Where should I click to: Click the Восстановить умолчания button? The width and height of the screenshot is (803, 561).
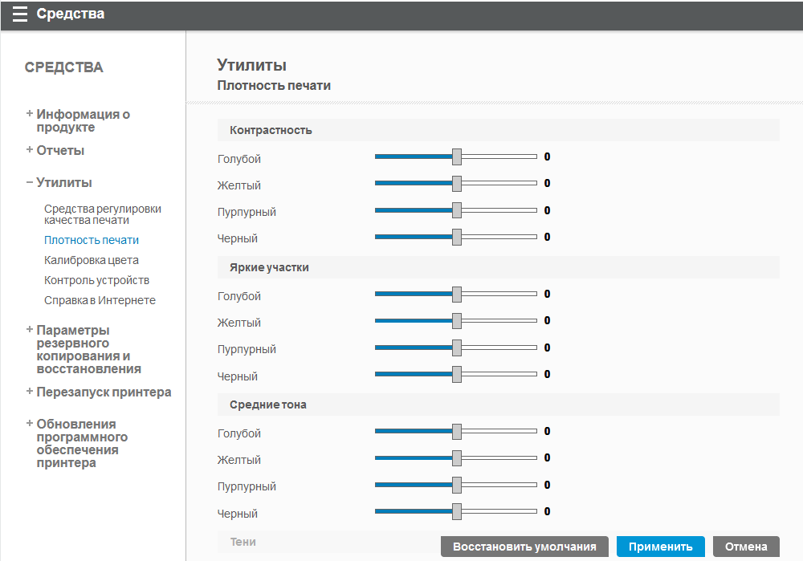click(524, 547)
